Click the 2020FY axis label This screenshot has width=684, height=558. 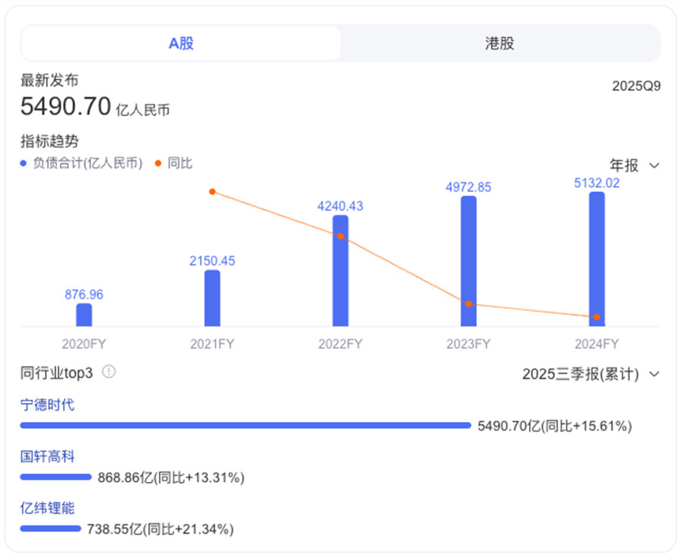pos(84,344)
